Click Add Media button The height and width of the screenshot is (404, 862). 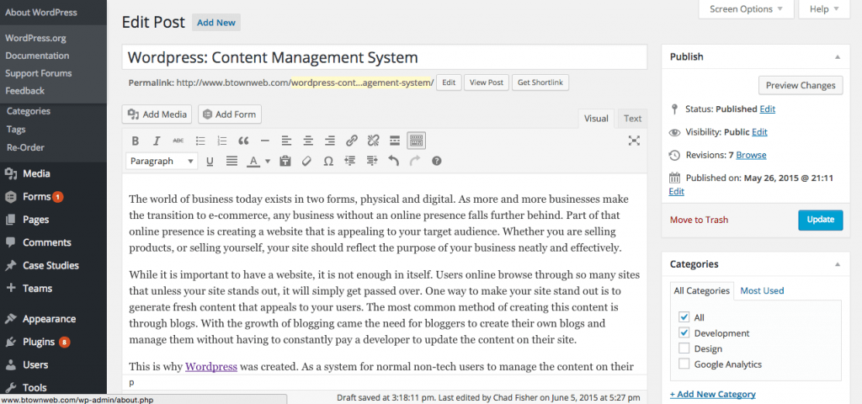coord(157,114)
